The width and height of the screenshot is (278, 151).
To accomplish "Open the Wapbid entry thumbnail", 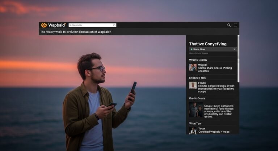I will [x=193, y=67].
